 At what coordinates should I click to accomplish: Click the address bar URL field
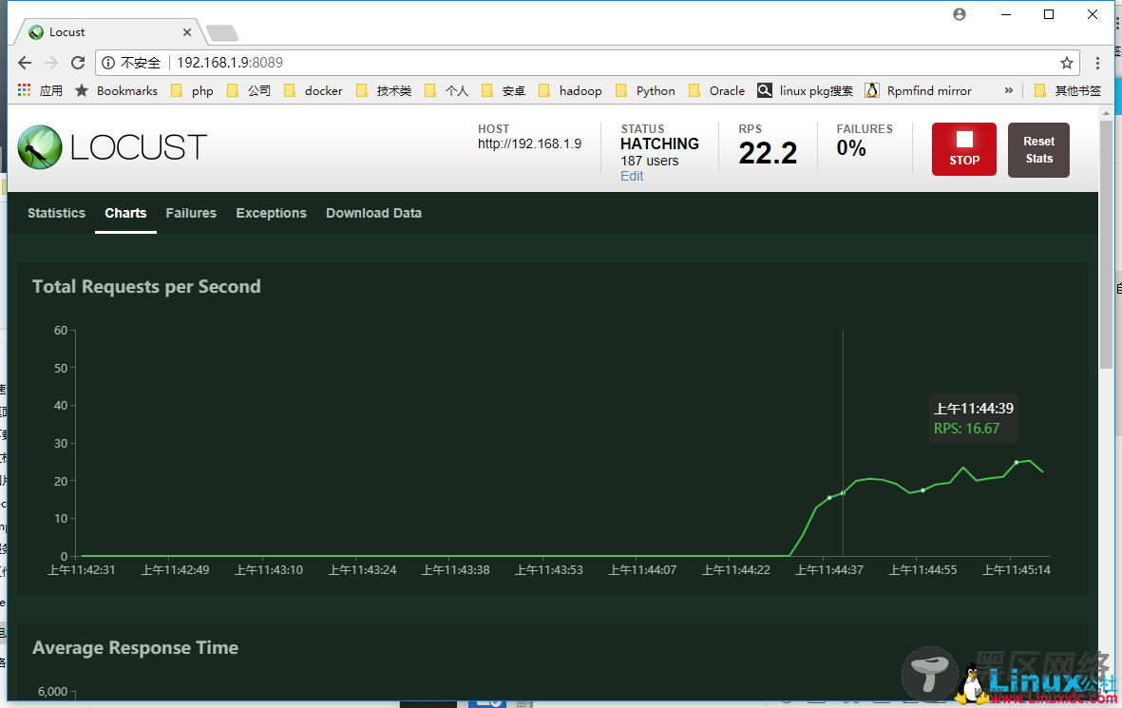(587, 63)
